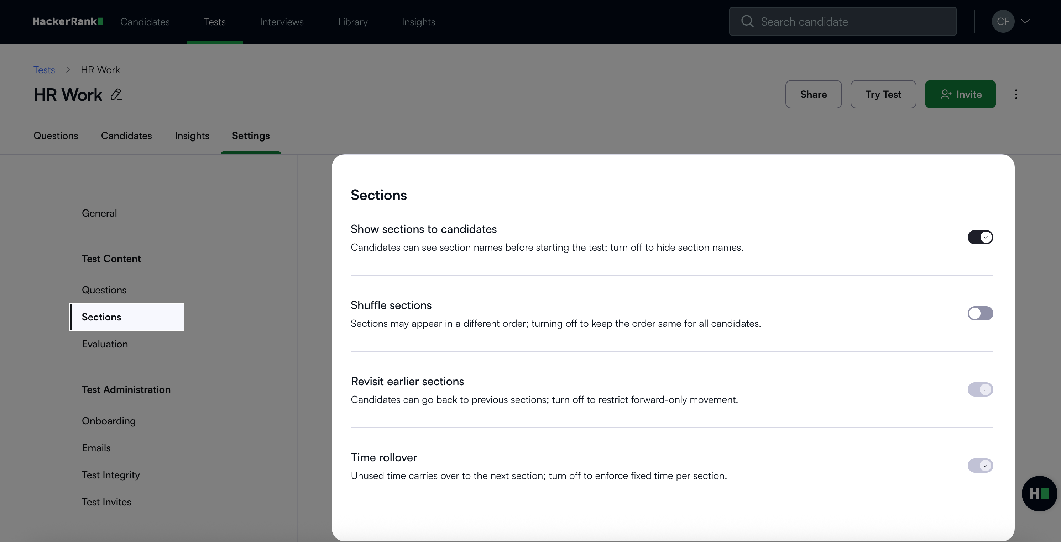Image resolution: width=1061 pixels, height=542 pixels.
Task: Switch to the test's Questions tab
Action: pos(56,136)
